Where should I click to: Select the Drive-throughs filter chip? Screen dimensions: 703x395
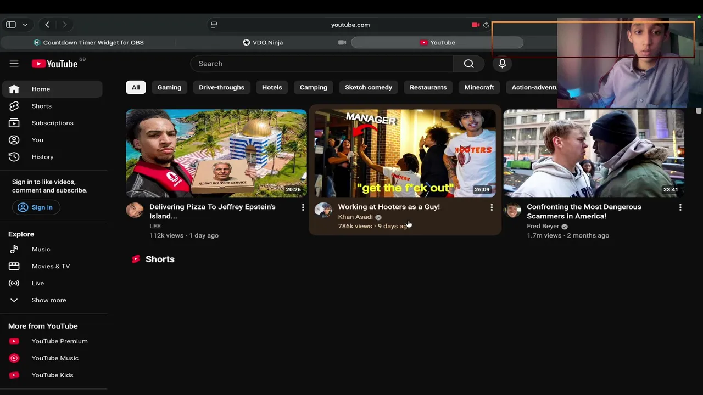click(x=221, y=87)
